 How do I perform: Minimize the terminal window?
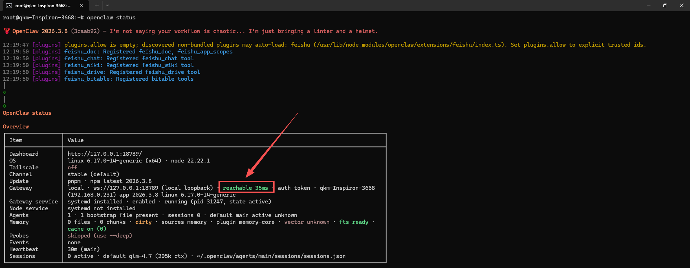pos(649,5)
